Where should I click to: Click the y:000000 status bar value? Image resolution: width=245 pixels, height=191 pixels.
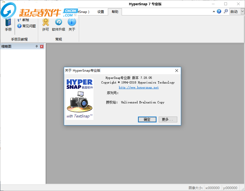point(230,188)
